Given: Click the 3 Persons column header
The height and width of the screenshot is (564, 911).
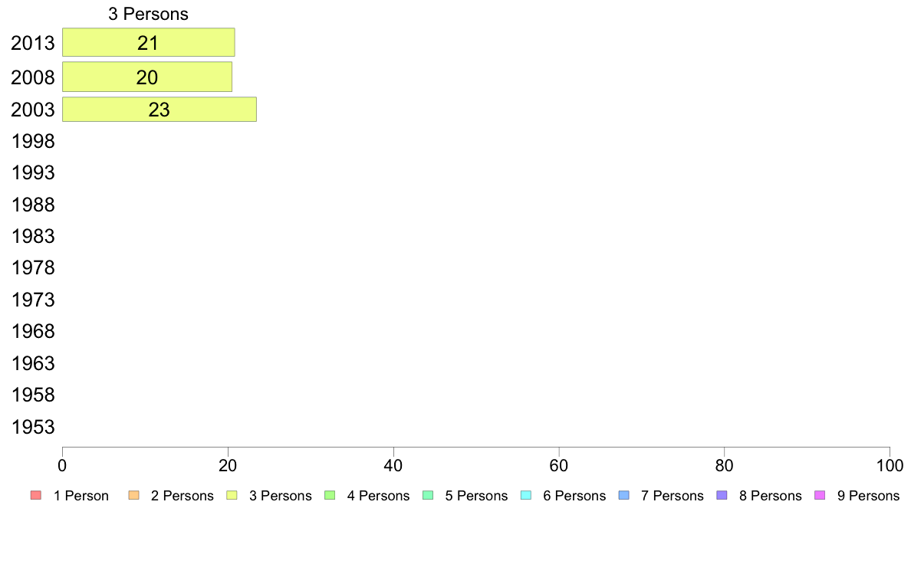Looking at the screenshot, I should coord(148,14).
